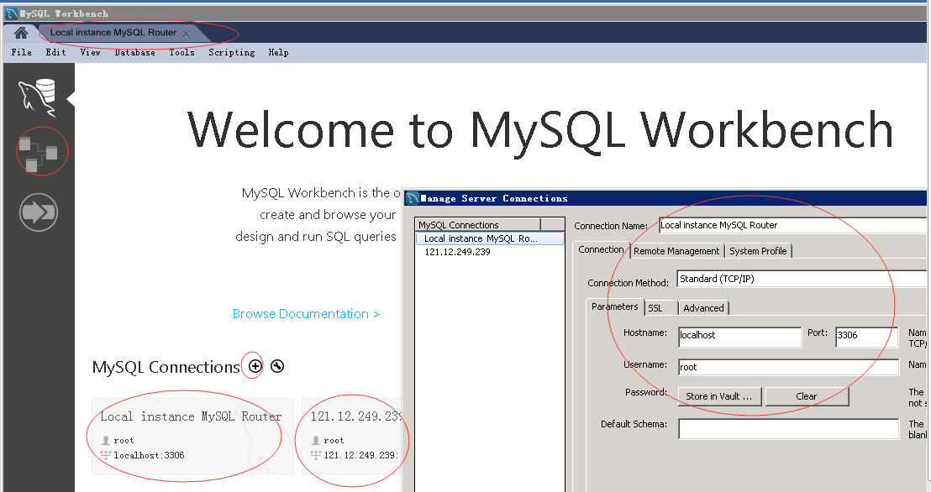Open the View menu
Viewport: 931px width, 492px height.
(x=90, y=52)
